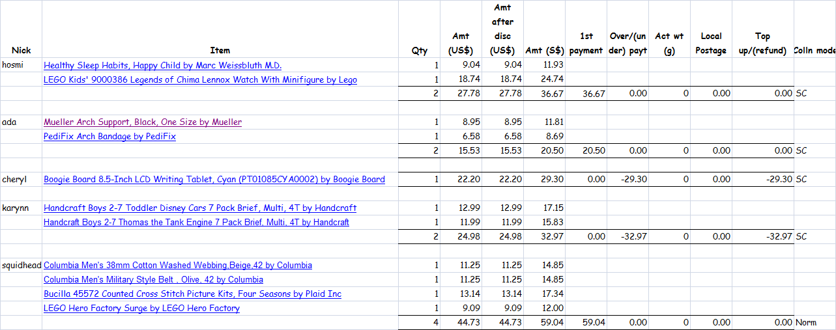Open Handcraft Disney Cars 7 Pack Brief link
Viewport: 836px width, 330px height.
click(200, 208)
